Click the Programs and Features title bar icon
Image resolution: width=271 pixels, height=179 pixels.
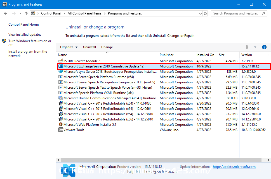point(5,4)
